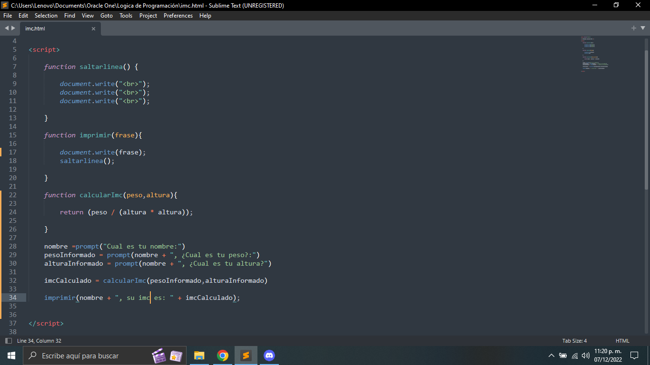Open the tab list dropdown arrow
Image resolution: width=650 pixels, height=365 pixels.
click(x=642, y=28)
